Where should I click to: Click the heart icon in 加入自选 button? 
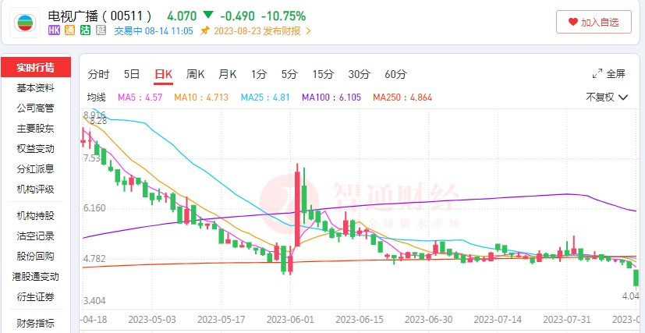click(573, 22)
